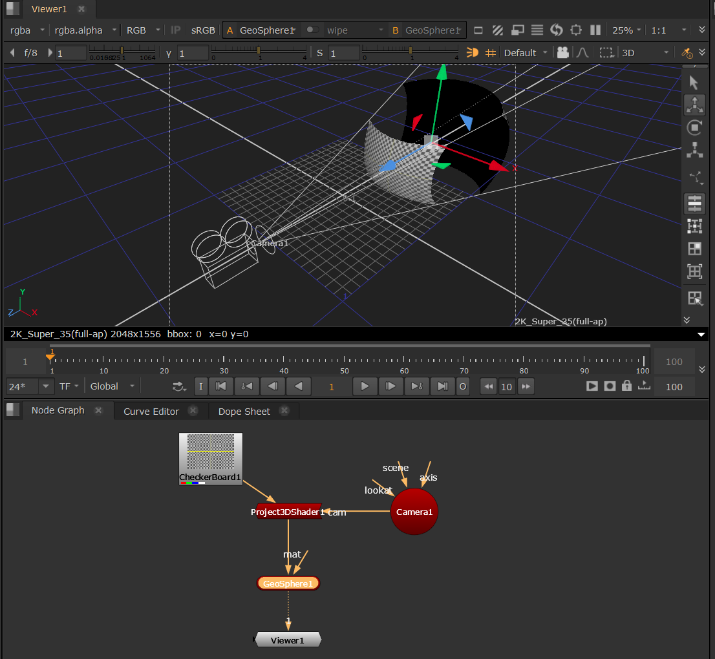The height and width of the screenshot is (659, 715).
Task: Select the arrow selection tool in viewer sidebar
Action: [x=694, y=83]
